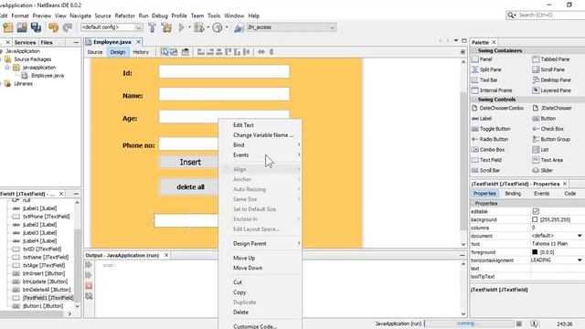This screenshot has height=329, width=585.
Task: Click the foreground black color swatch
Action: tap(535, 252)
